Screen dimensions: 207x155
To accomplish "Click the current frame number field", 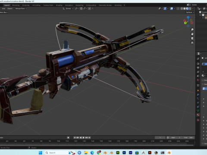I will (160, 137).
